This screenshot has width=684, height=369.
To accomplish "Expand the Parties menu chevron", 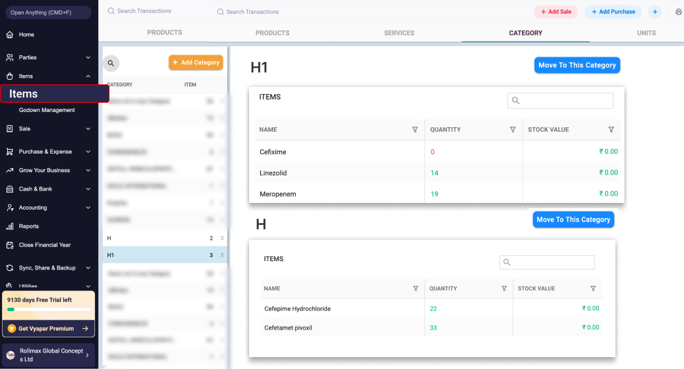I will [x=88, y=57].
